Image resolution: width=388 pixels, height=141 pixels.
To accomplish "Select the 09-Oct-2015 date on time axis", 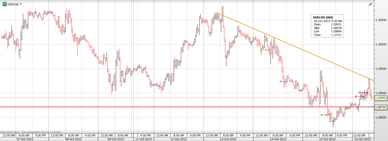I will pyautogui.click(x=115, y=139).
